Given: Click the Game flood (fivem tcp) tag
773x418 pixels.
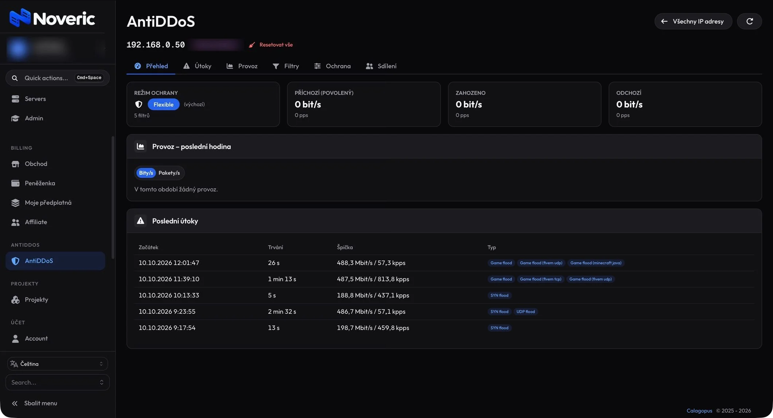Looking at the screenshot, I should pos(540,279).
